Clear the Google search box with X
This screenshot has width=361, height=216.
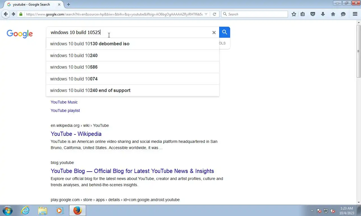point(214,32)
